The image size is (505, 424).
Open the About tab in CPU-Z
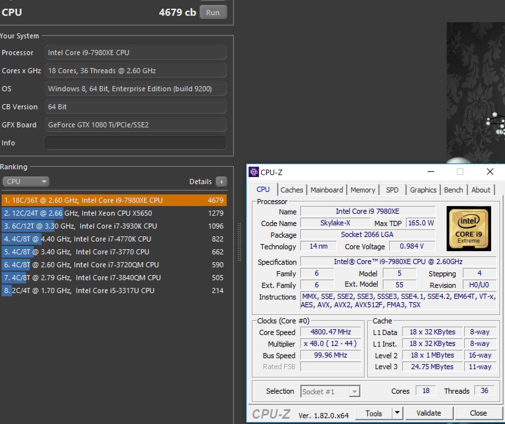pos(481,190)
